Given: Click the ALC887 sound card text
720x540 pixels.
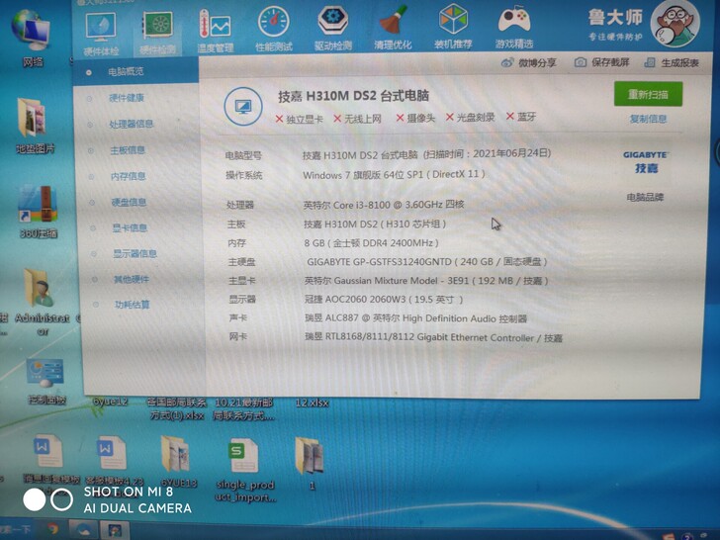Looking at the screenshot, I should click(415, 318).
